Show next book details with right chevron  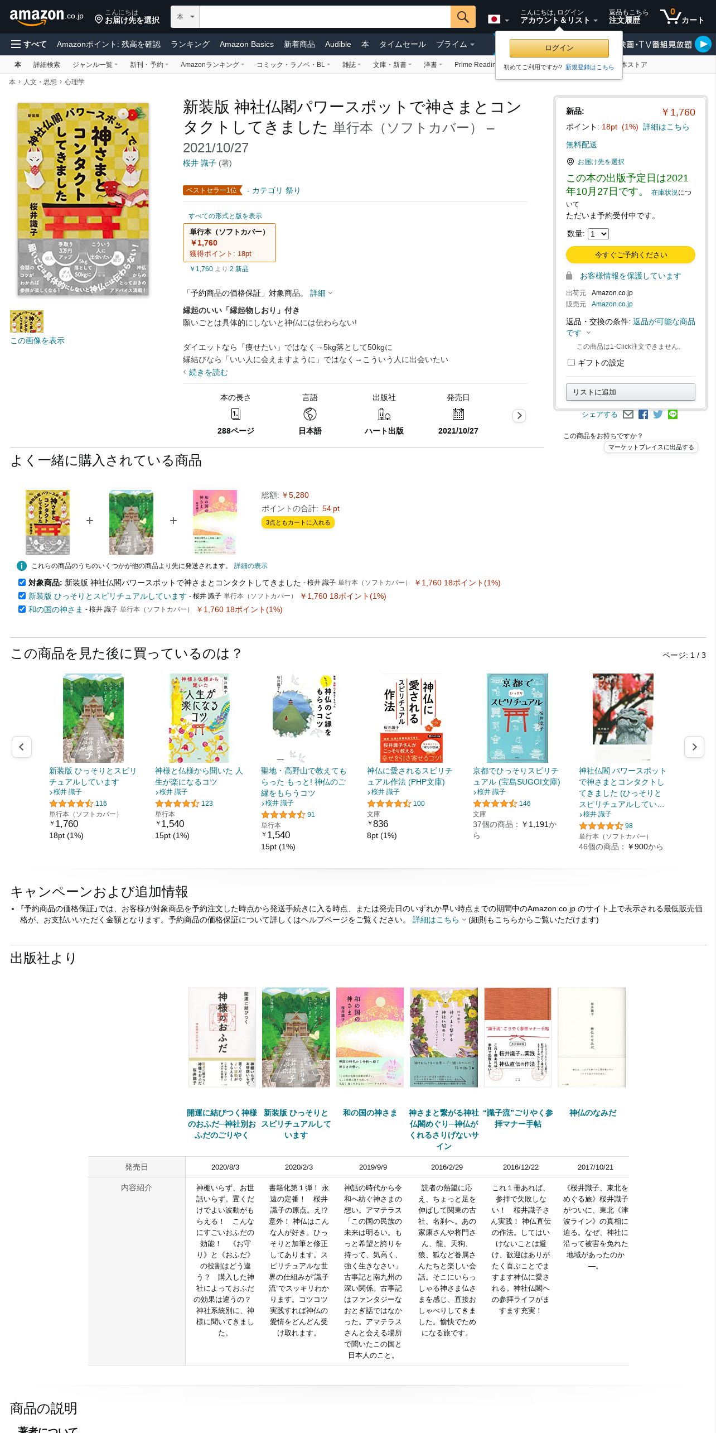pos(519,415)
